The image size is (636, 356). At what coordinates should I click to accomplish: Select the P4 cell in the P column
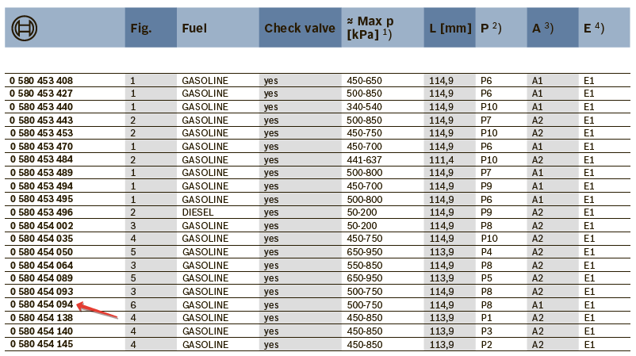[486, 252]
